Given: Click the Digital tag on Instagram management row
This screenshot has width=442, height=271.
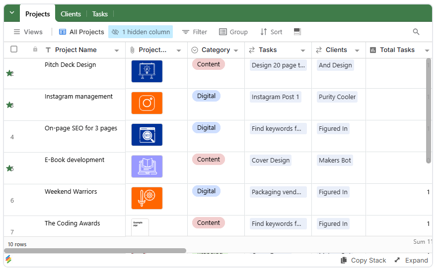Looking at the screenshot, I should [206, 96].
